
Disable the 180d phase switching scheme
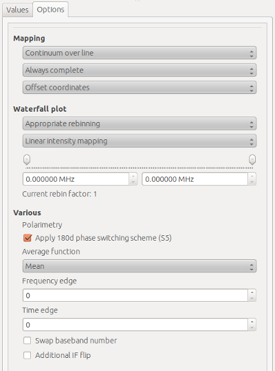click(27, 238)
